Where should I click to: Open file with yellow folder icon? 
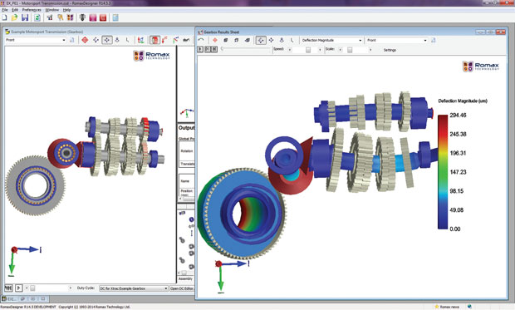14,17
